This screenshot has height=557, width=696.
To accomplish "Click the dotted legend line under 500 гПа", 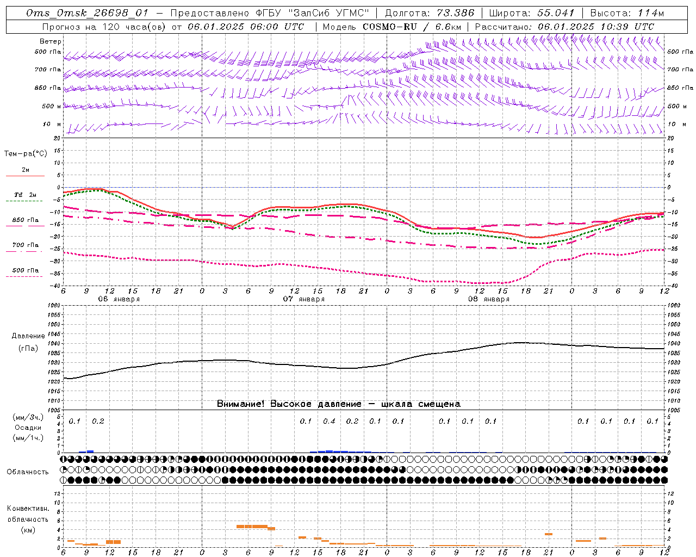I will pyautogui.click(x=24, y=277).
